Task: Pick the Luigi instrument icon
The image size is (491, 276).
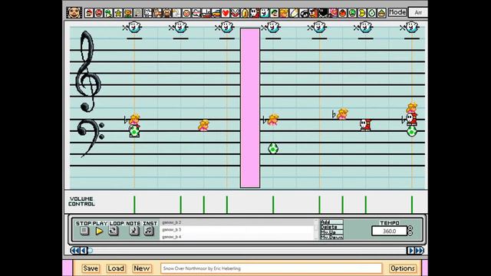Action: (x=275, y=13)
